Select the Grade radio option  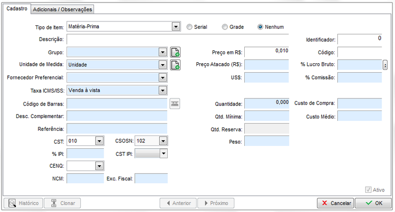coord(225,27)
